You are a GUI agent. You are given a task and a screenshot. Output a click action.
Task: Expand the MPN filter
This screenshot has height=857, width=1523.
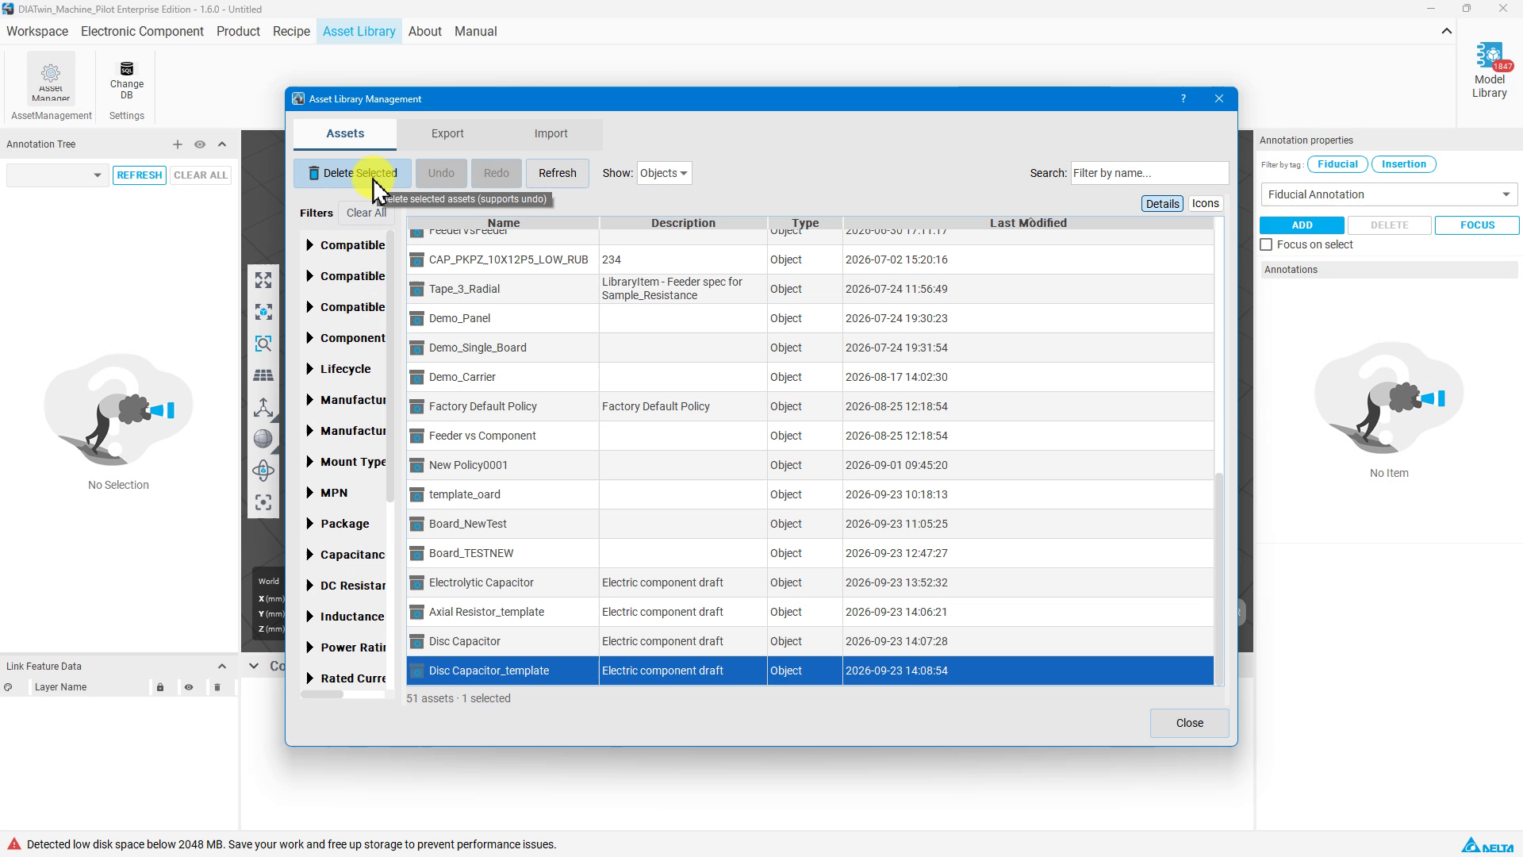309,493
